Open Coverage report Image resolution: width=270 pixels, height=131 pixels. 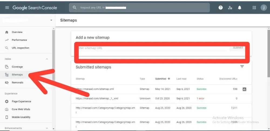coord(17,67)
